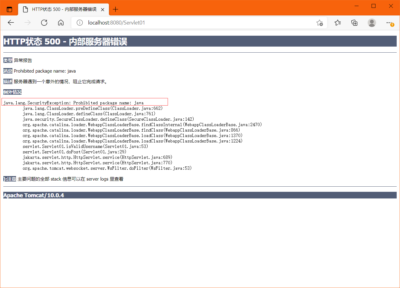Click ClassLoader.defineClass(ClassLoader.java:761) line

(x=89, y=114)
